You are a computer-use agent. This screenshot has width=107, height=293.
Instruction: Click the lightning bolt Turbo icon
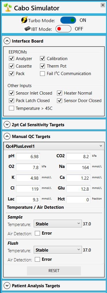click(x=24, y=20)
